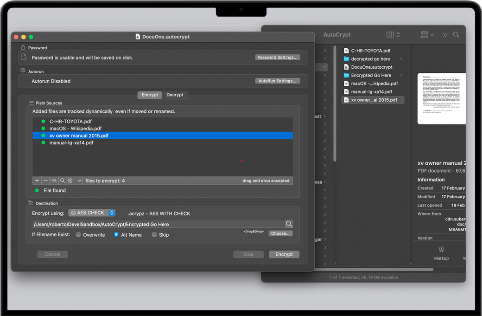This screenshot has height=316, width=482.
Task: Click the Password Settings... button
Action: pos(277,58)
